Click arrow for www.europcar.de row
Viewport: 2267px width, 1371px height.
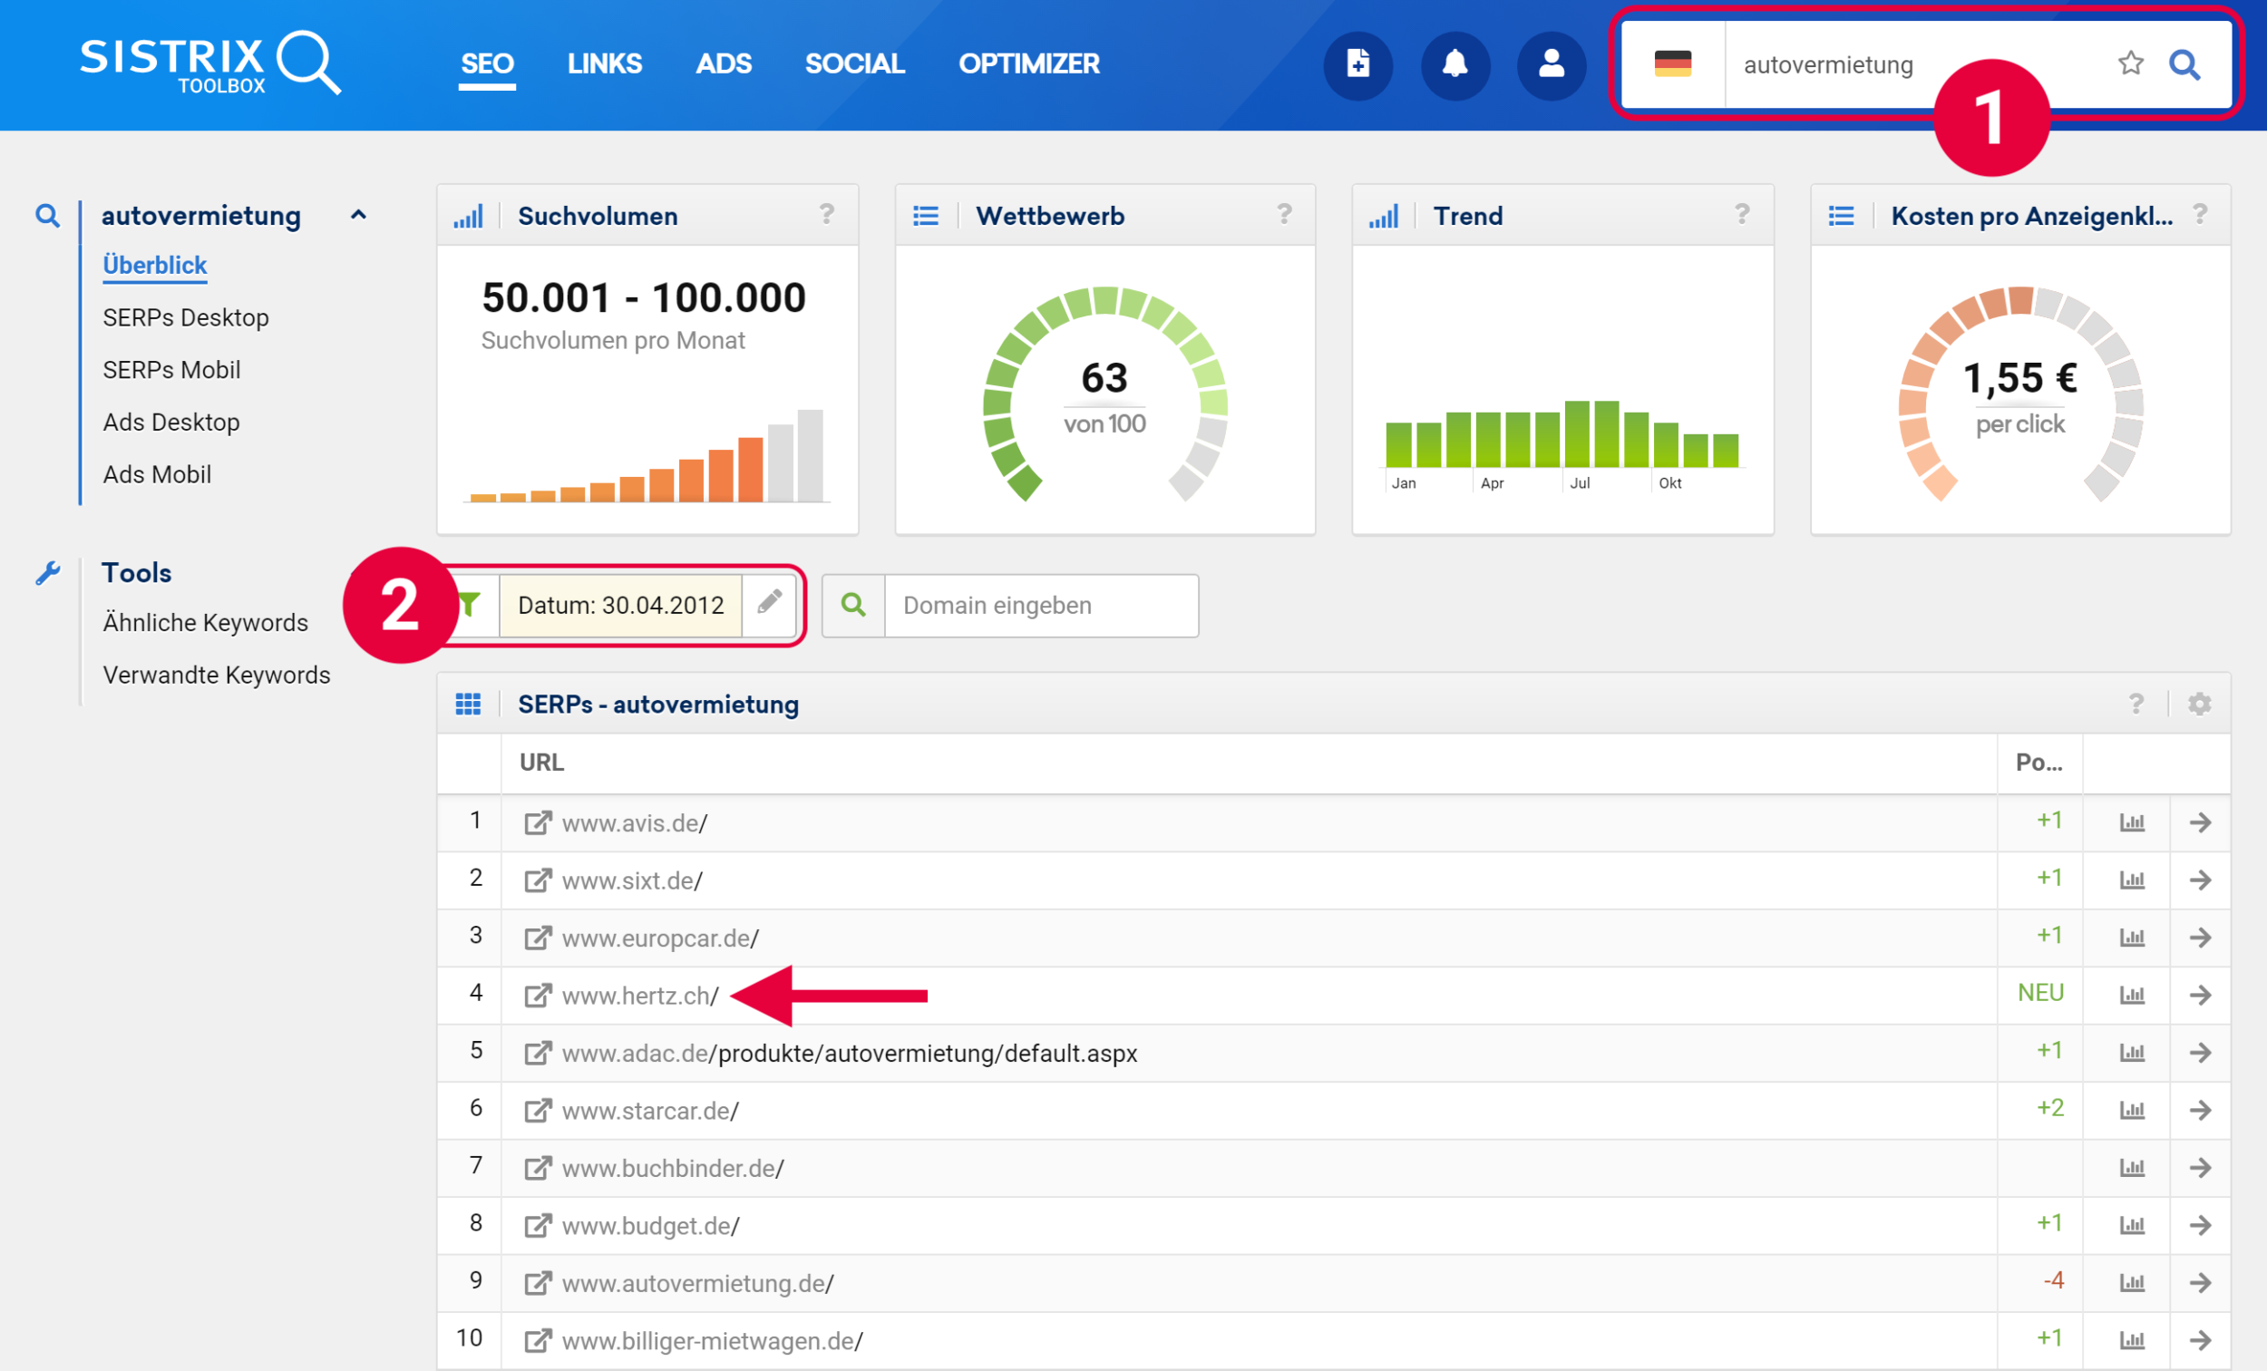click(2200, 938)
